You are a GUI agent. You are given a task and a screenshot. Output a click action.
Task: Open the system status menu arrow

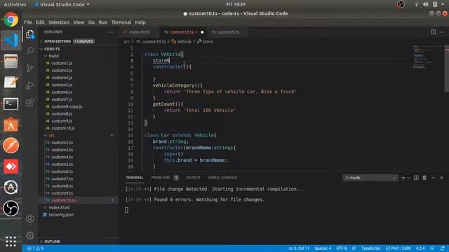pos(443,4)
